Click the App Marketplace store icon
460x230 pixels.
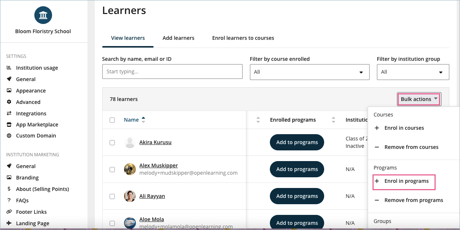[x=9, y=125]
